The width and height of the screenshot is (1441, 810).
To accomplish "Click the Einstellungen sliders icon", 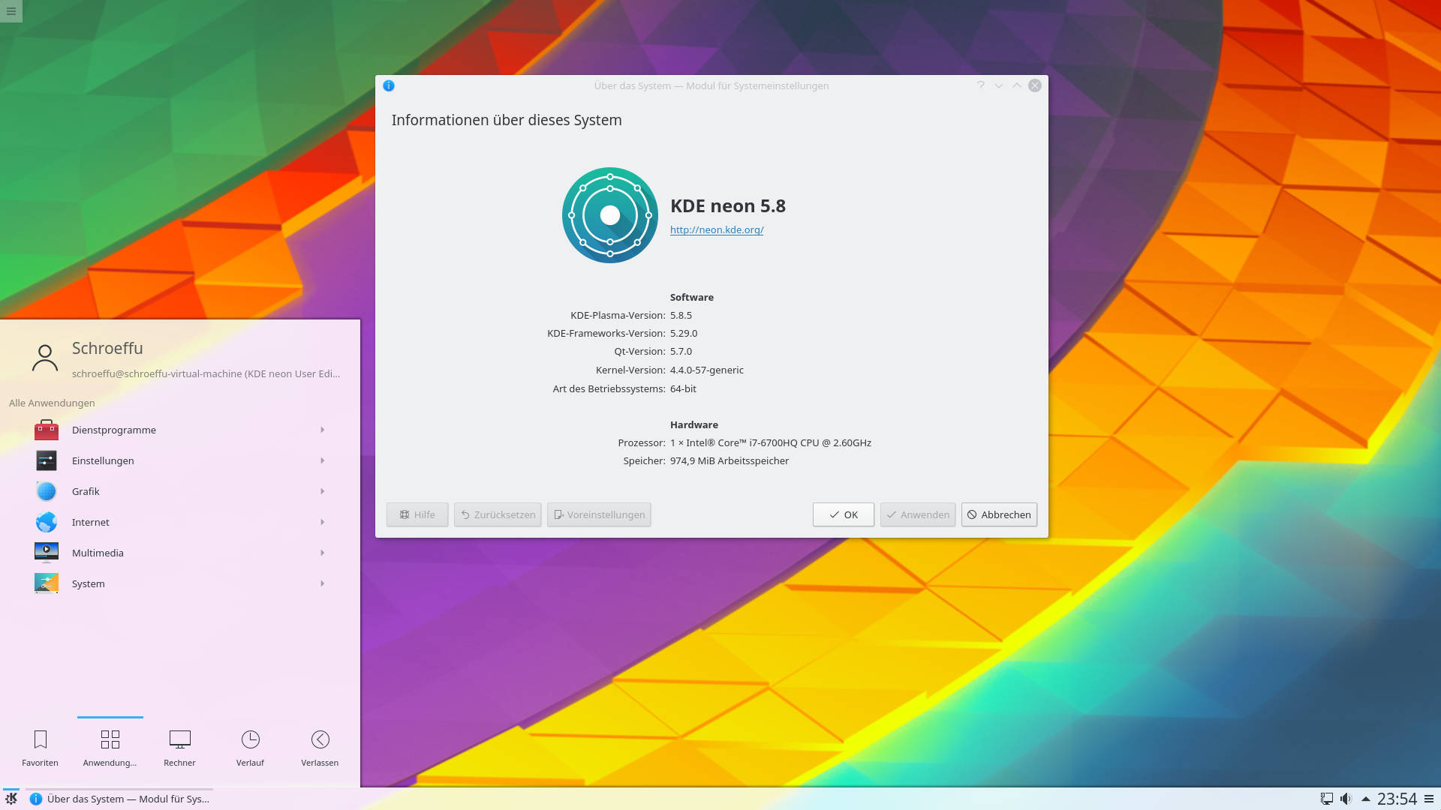I will click(47, 460).
